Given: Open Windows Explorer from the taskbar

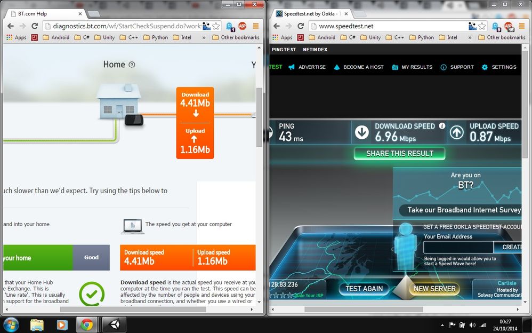Looking at the screenshot, I should click(x=37, y=325).
